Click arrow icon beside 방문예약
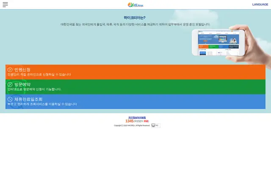 point(10,84)
